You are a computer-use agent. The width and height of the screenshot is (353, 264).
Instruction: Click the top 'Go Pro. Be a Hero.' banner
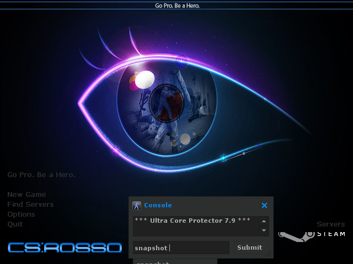(176, 5)
